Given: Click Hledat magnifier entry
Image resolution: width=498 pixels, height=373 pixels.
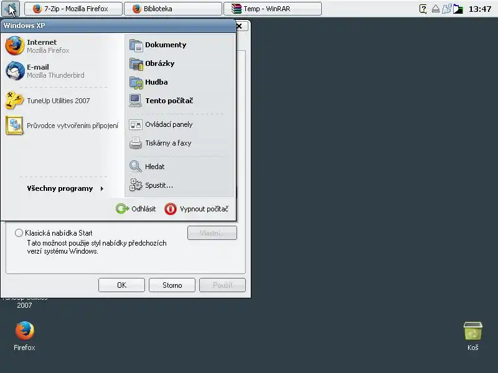Looking at the screenshot, I should pyautogui.click(x=180, y=167).
